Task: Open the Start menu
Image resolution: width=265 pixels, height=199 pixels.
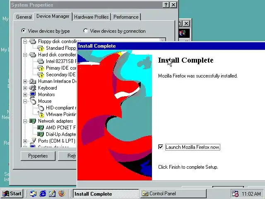Action: pyautogui.click(x=12, y=194)
